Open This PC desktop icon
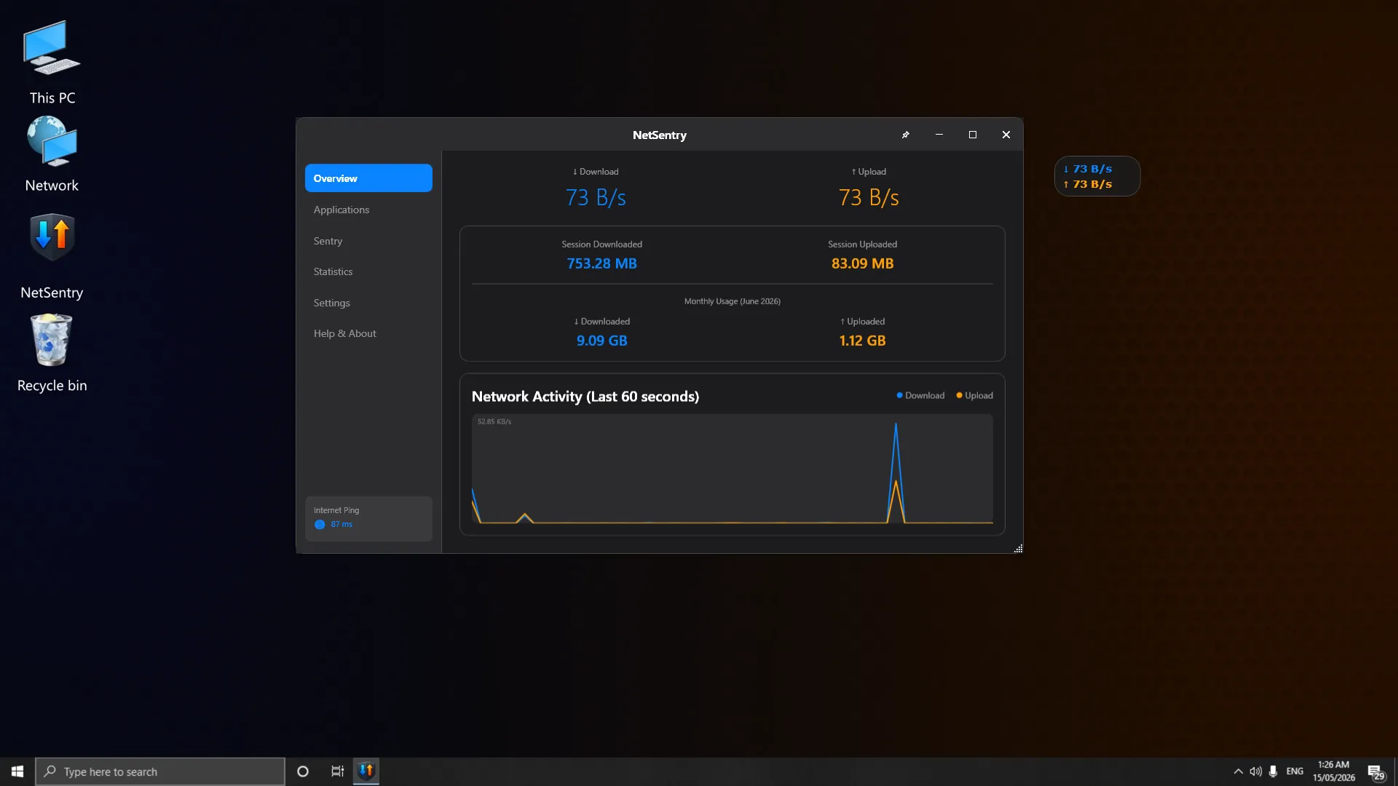This screenshot has height=786, width=1398. 52,63
